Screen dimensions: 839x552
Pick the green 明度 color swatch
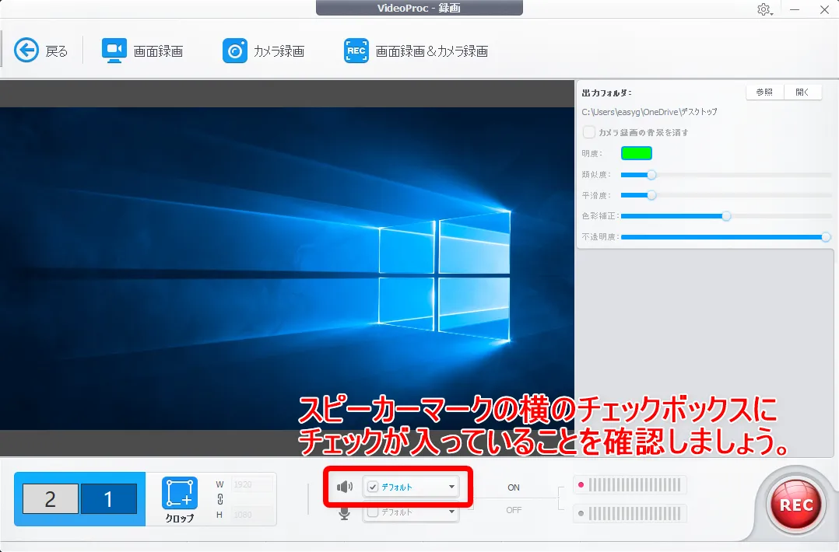pyautogui.click(x=636, y=153)
